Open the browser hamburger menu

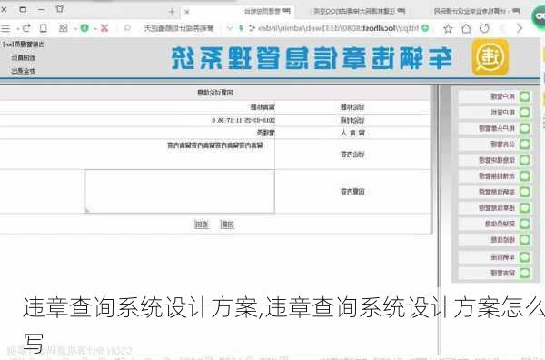pos(5,28)
